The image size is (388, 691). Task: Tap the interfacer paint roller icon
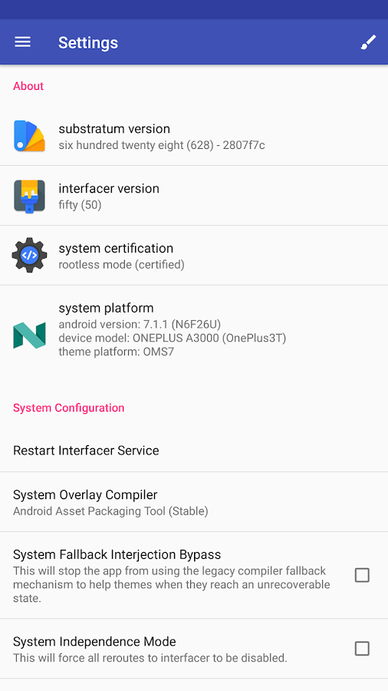29,196
